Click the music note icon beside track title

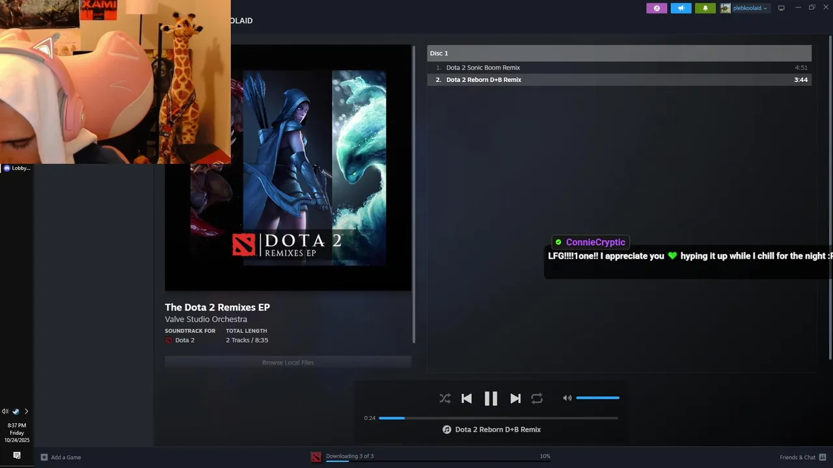click(x=447, y=430)
